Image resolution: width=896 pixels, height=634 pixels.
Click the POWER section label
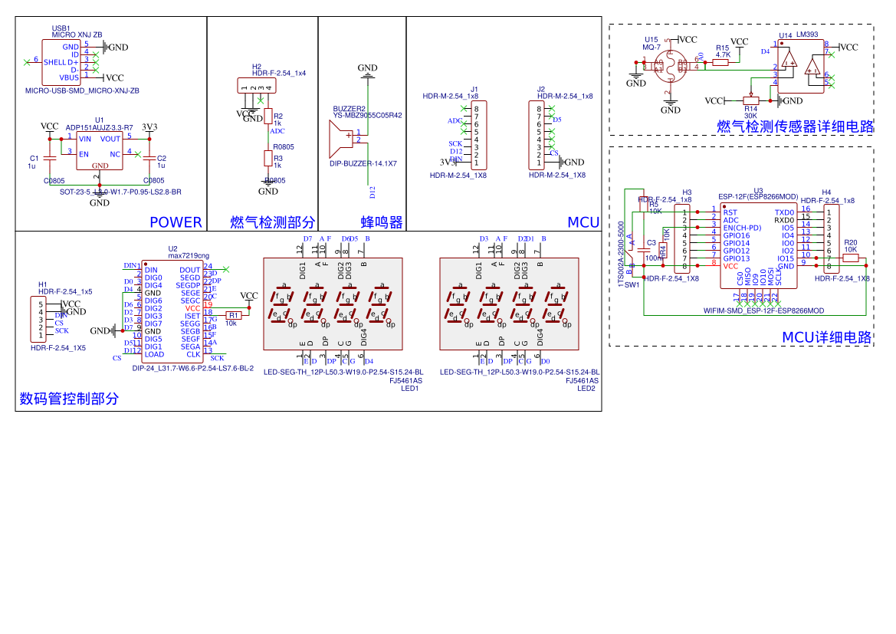point(176,222)
